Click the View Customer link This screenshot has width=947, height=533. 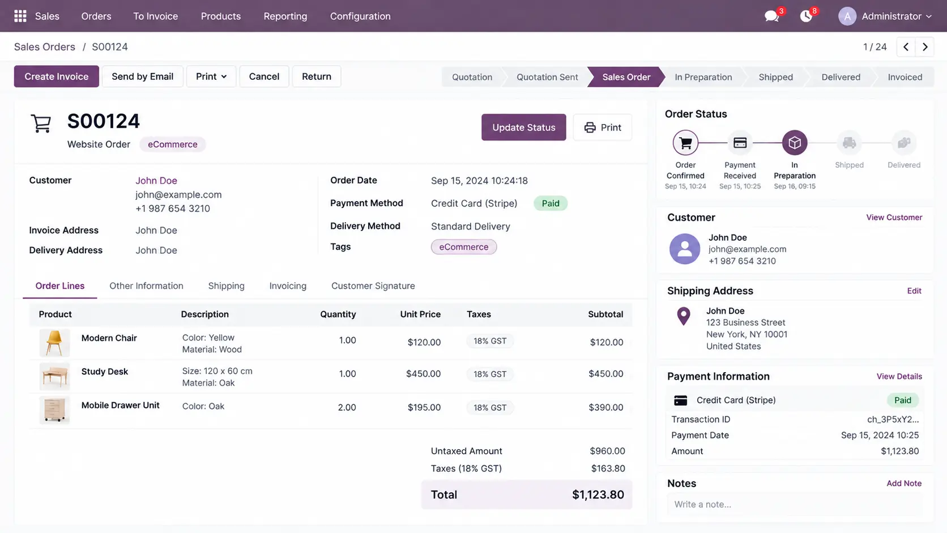(x=894, y=218)
